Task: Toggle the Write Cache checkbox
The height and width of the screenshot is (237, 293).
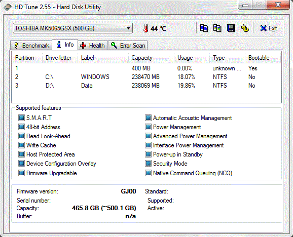Action: tap(21, 145)
